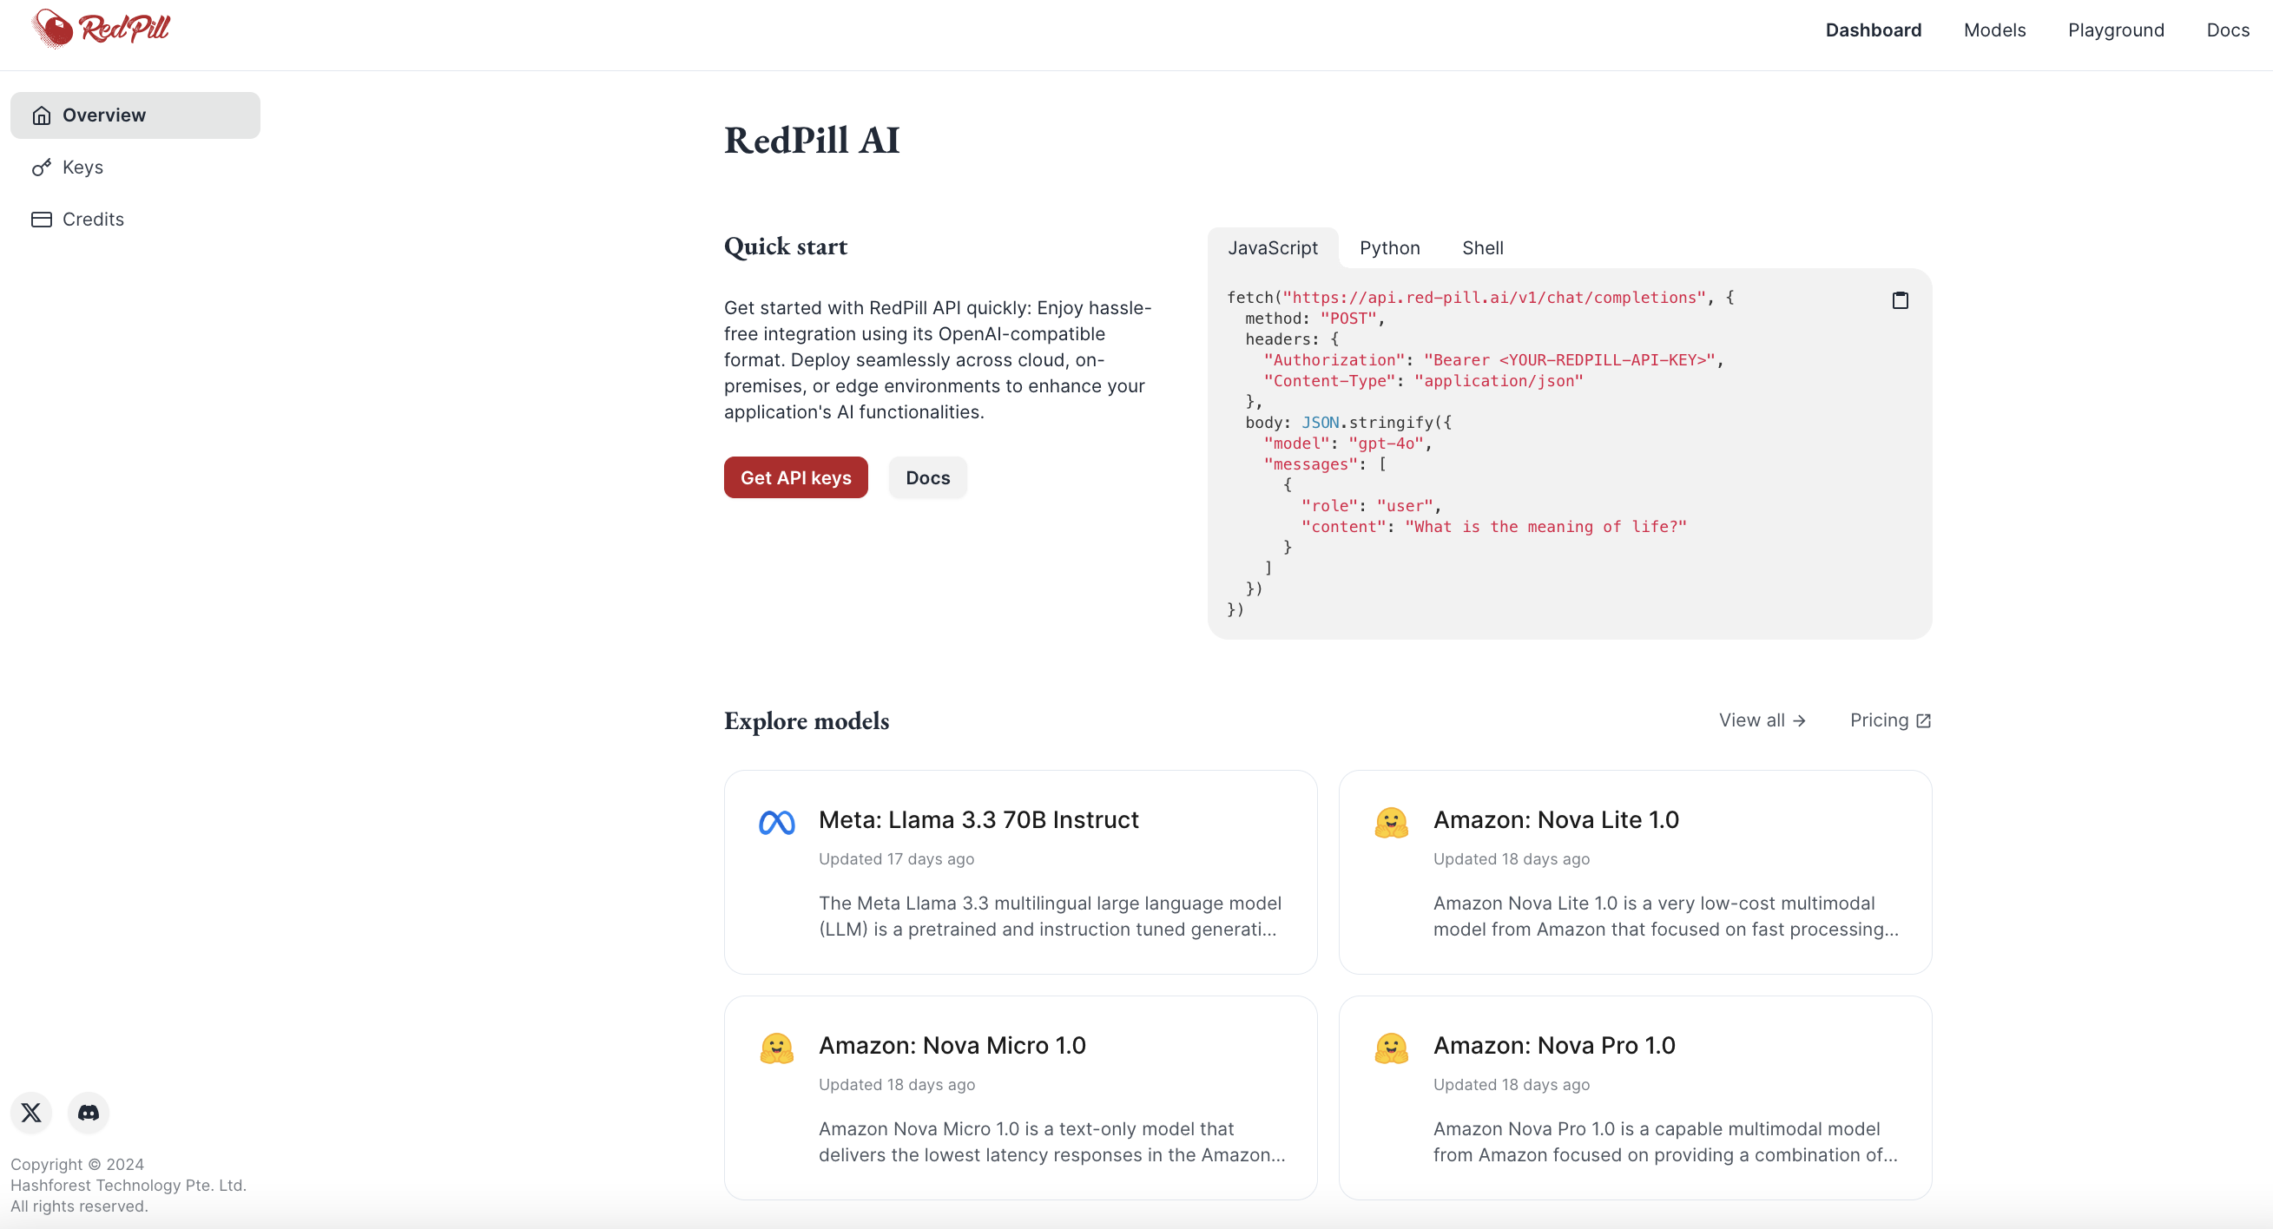Click "What is the meaning of life?" string
Screen dimensions: 2273x1229
(1545, 527)
